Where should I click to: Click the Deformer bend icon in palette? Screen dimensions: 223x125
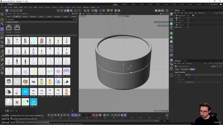171,46
